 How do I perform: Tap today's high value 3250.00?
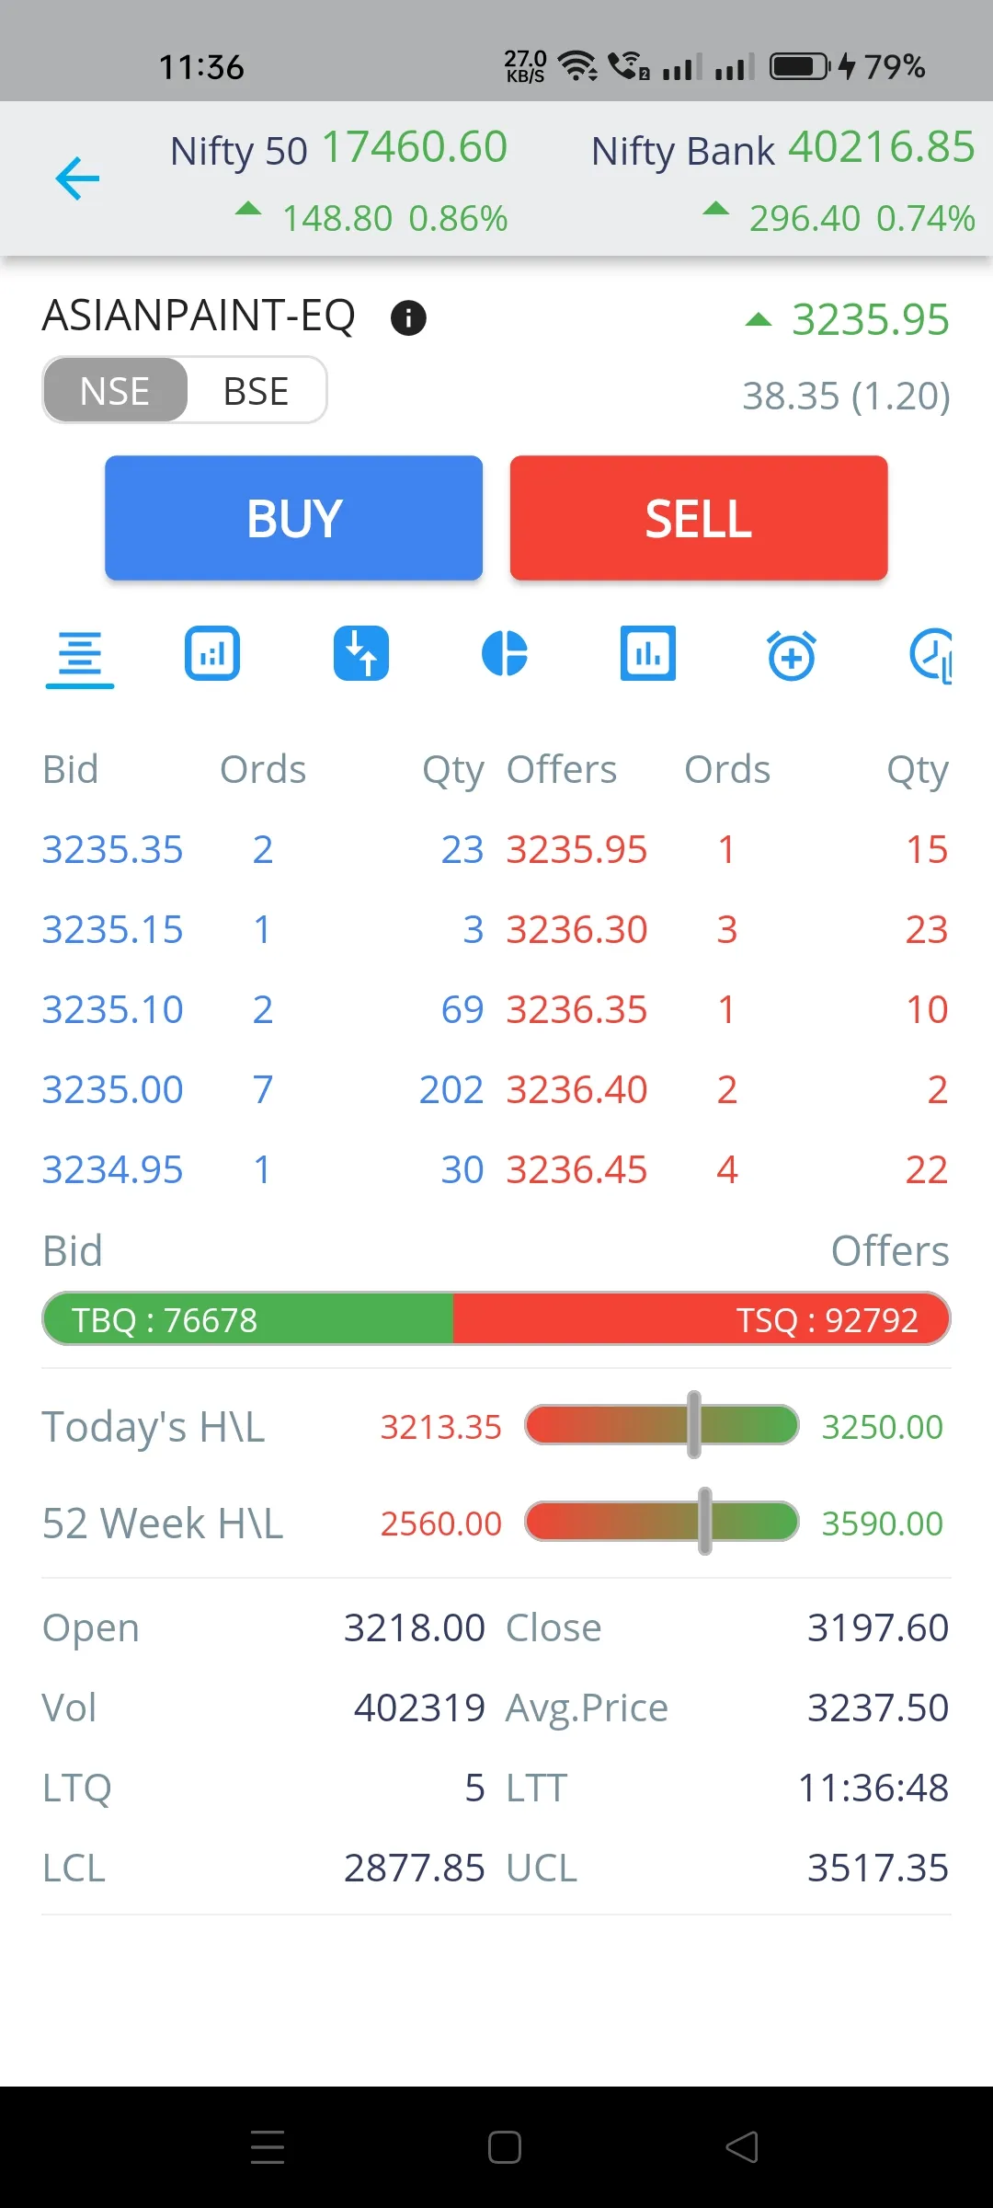coord(883,1427)
